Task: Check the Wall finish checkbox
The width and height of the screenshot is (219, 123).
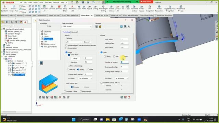Action: [114, 56]
